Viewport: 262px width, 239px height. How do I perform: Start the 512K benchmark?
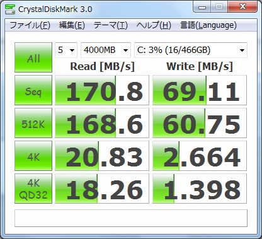pyautogui.click(x=33, y=123)
